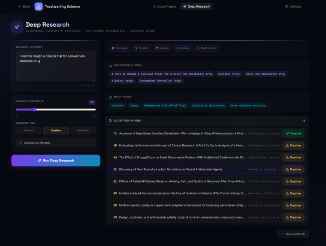
Task: Set minimum tier to Untrusted
Action: [83, 131]
